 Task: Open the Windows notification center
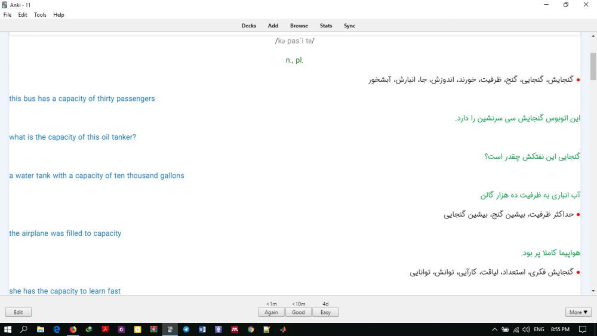point(582,329)
